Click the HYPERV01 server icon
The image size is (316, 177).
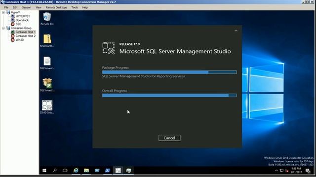point(13,16)
